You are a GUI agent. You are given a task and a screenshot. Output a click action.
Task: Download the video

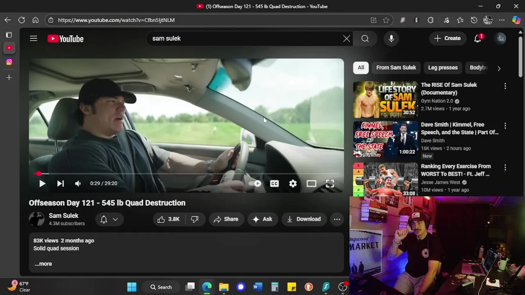pyautogui.click(x=304, y=219)
